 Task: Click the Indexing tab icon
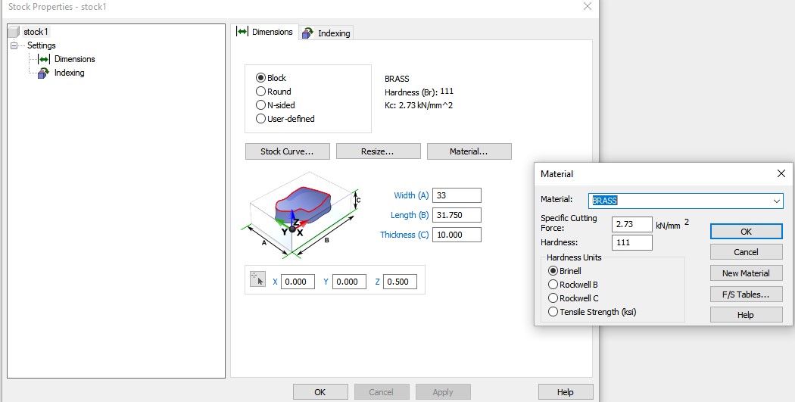307,33
